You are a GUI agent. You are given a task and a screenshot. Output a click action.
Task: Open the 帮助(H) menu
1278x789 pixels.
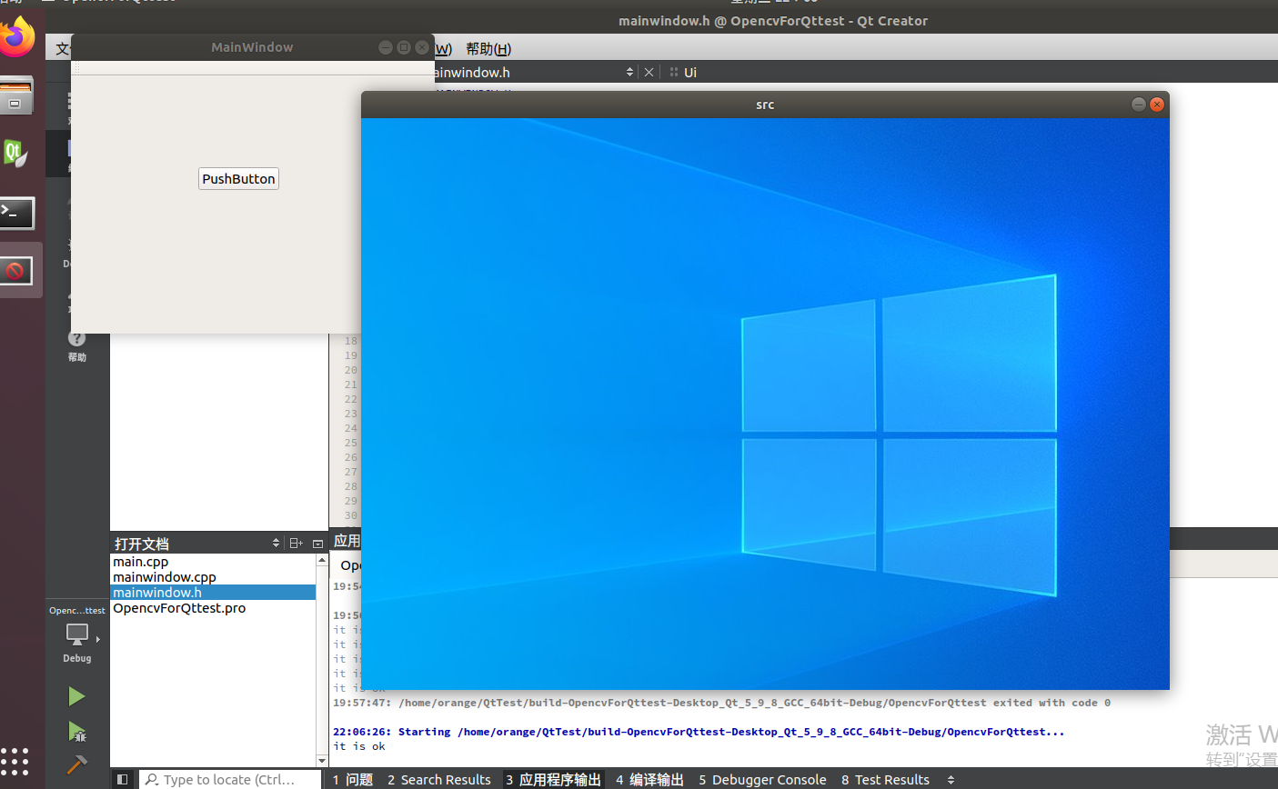(488, 49)
